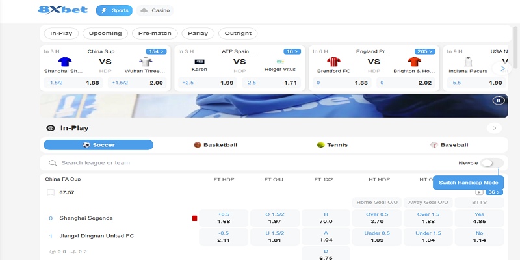520x260 pixels.
Task: Select BTTS Yes odds 4.85
Action: coord(479,218)
